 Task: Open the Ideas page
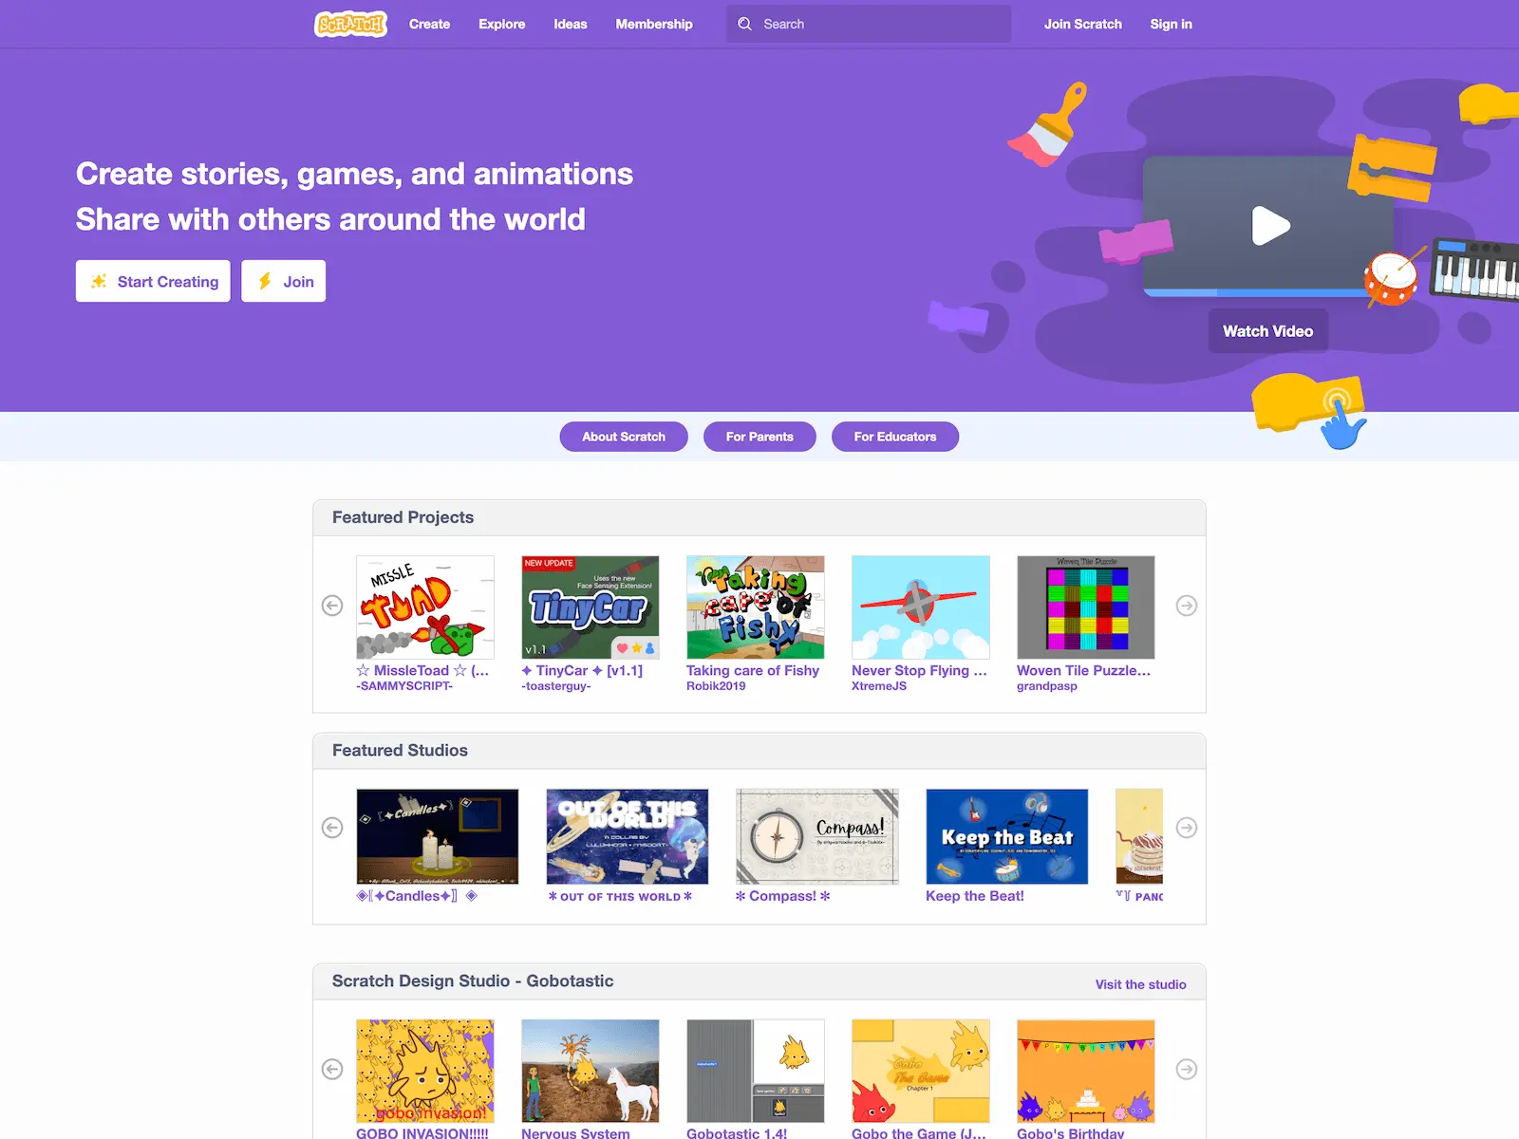tap(570, 24)
